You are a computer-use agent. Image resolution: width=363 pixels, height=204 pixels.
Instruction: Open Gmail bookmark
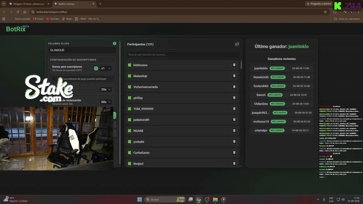tap(38, 19)
